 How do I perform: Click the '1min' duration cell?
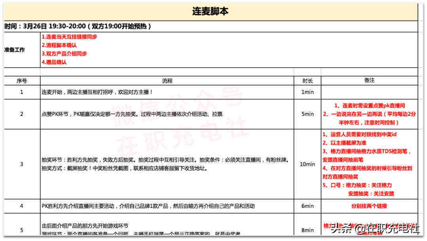(x=308, y=92)
